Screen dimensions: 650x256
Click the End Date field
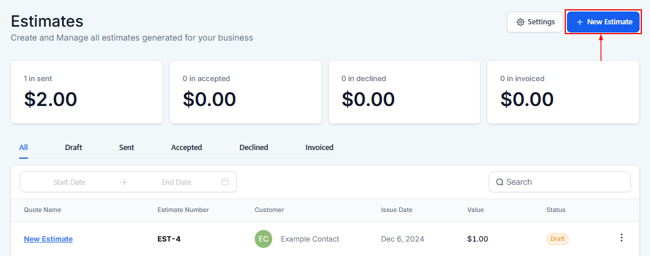click(176, 182)
